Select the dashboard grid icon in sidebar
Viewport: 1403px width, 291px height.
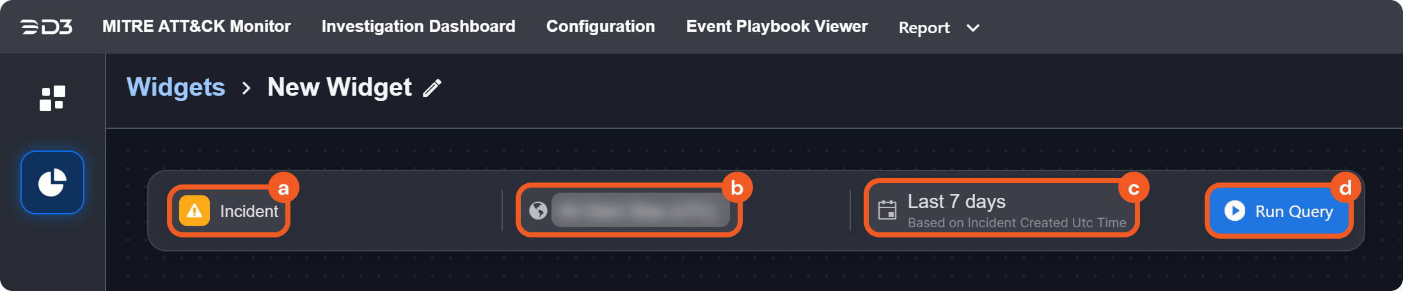[x=52, y=98]
